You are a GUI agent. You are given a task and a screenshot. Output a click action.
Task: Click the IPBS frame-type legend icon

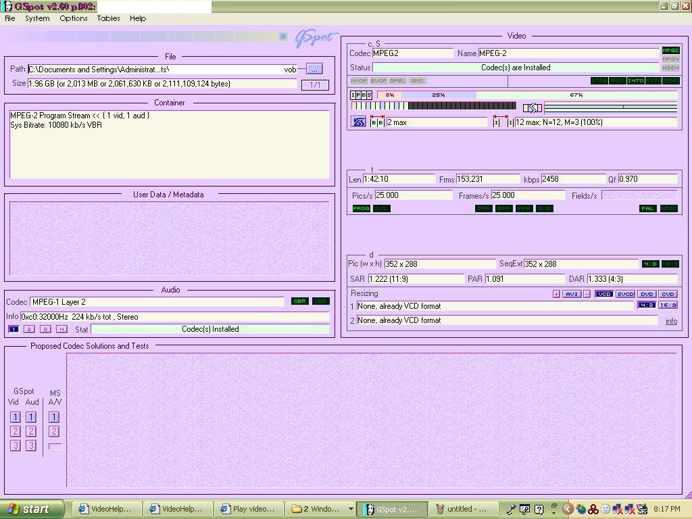tap(362, 95)
